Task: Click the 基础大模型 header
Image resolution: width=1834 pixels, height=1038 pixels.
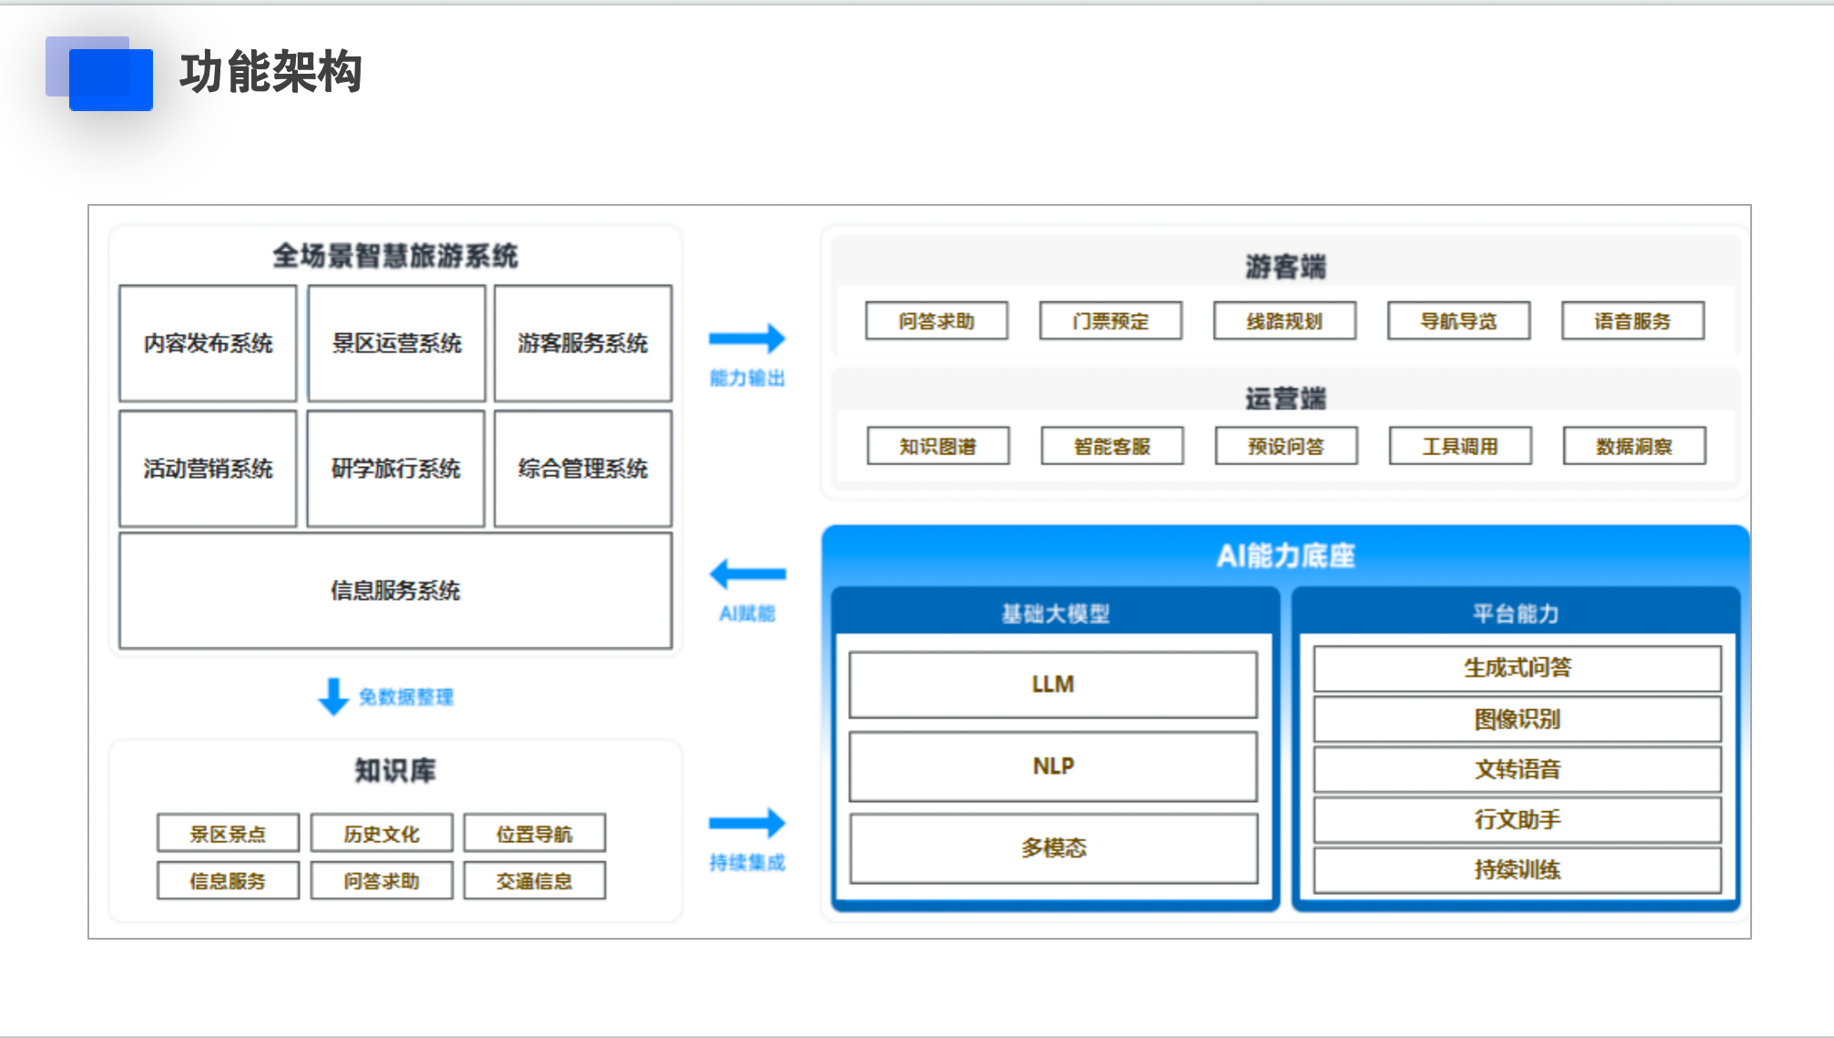Action: coord(1055,614)
